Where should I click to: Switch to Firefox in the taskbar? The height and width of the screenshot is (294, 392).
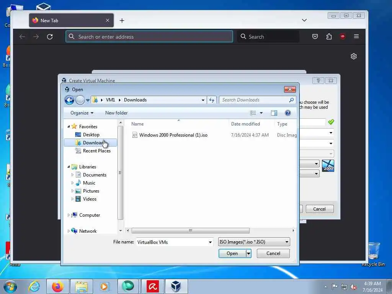[57, 286]
